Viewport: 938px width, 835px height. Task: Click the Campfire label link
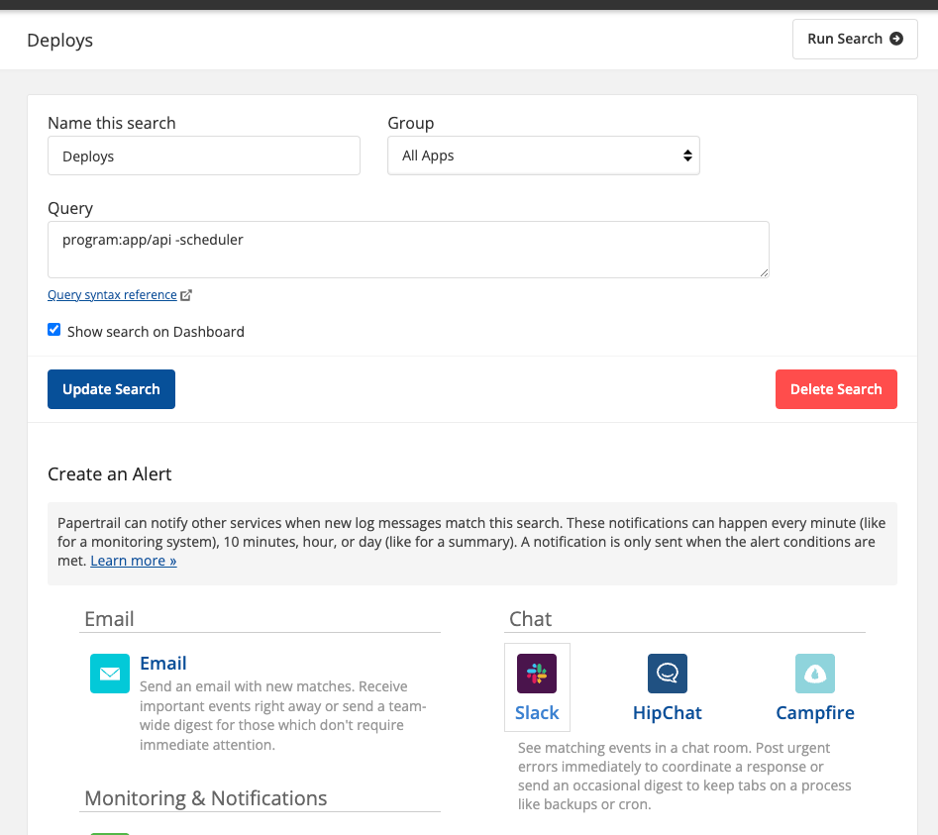coord(815,712)
